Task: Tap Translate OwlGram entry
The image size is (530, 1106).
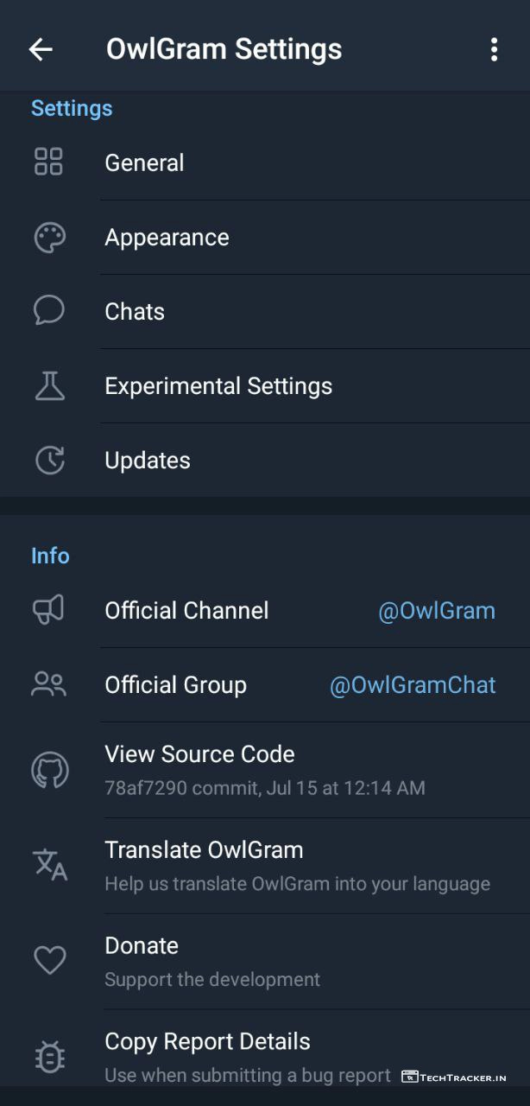Action: pyautogui.click(x=204, y=850)
